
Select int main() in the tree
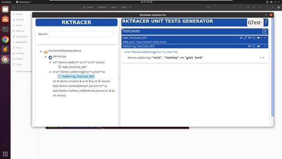click(x=59, y=95)
